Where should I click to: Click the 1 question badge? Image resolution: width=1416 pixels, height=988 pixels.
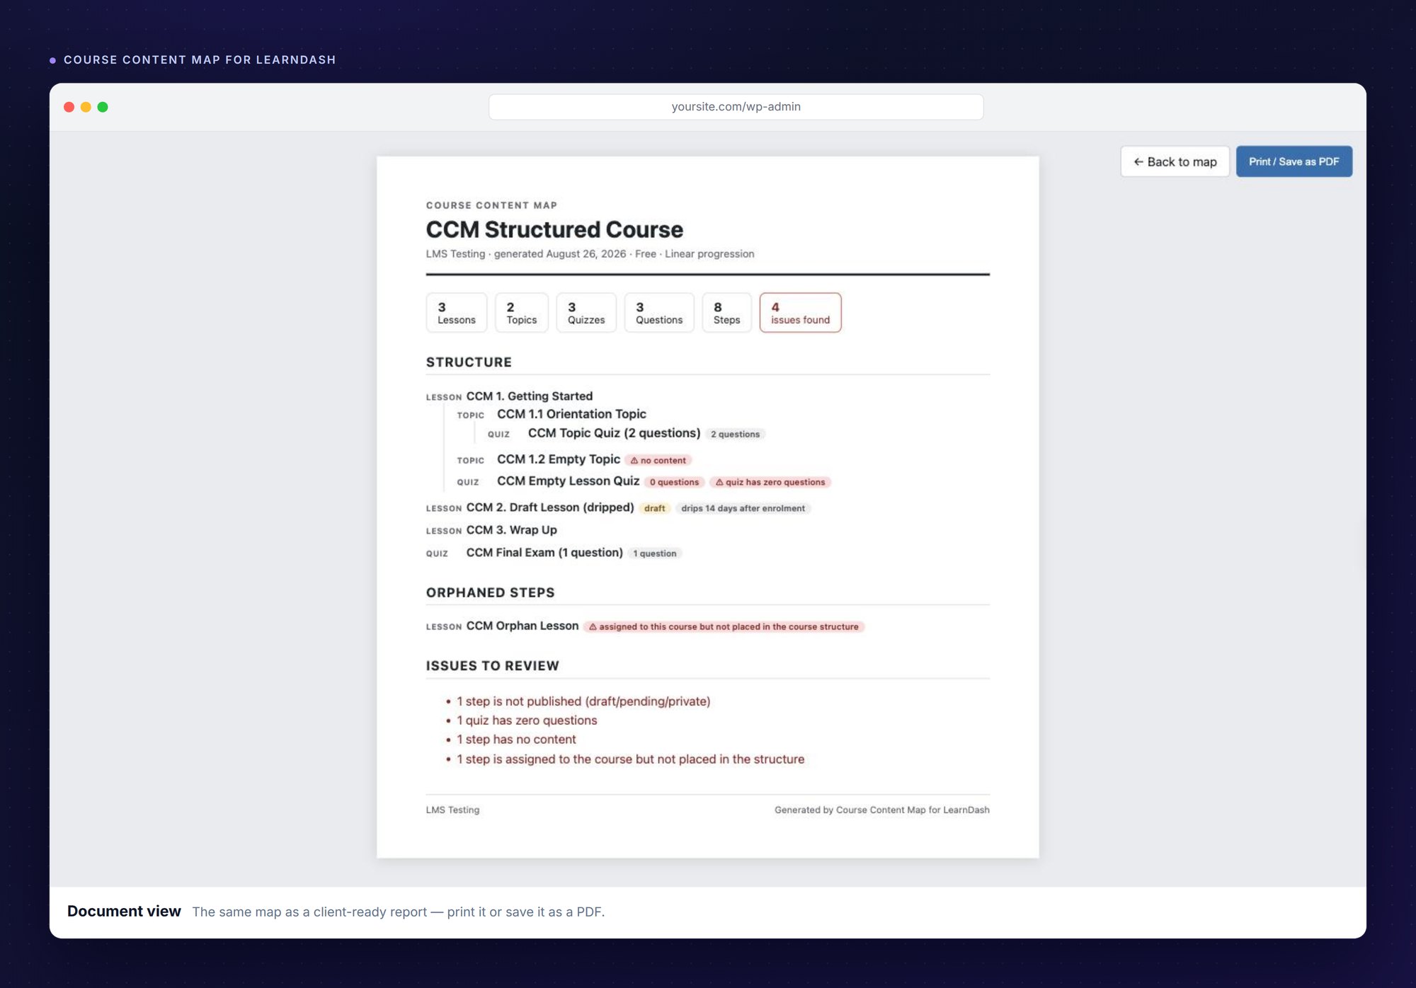click(654, 554)
